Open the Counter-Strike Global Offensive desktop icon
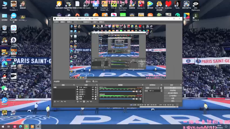 tap(105, 6)
